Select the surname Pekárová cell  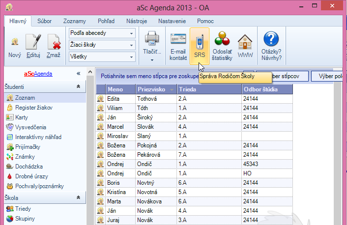click(156, 155)
